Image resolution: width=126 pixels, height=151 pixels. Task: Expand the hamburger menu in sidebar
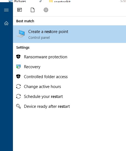tap(6, 10)
